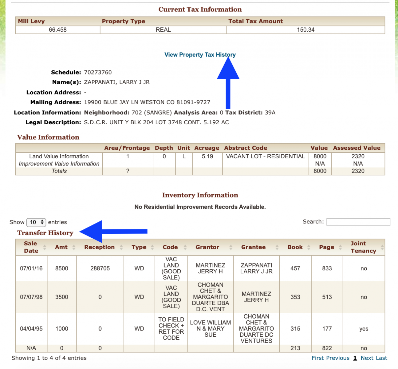Viewport: 398px width, 369px height.
Task: Click the down stepper on entries selector
Action: point(43,224)
